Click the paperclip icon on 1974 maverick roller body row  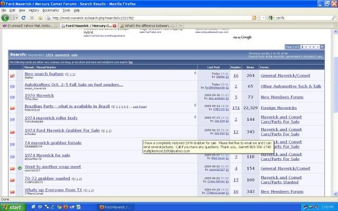point(195,117)
